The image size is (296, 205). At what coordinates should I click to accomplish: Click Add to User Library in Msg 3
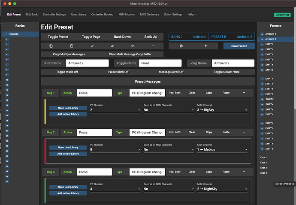(x=68, y=193)
